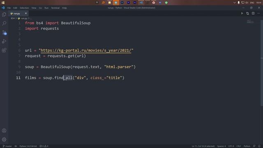Viewport: 263px width, 148px height.
Task: Open the red Yandex browser taskbar icon
Action: click(x=154, y=2)
